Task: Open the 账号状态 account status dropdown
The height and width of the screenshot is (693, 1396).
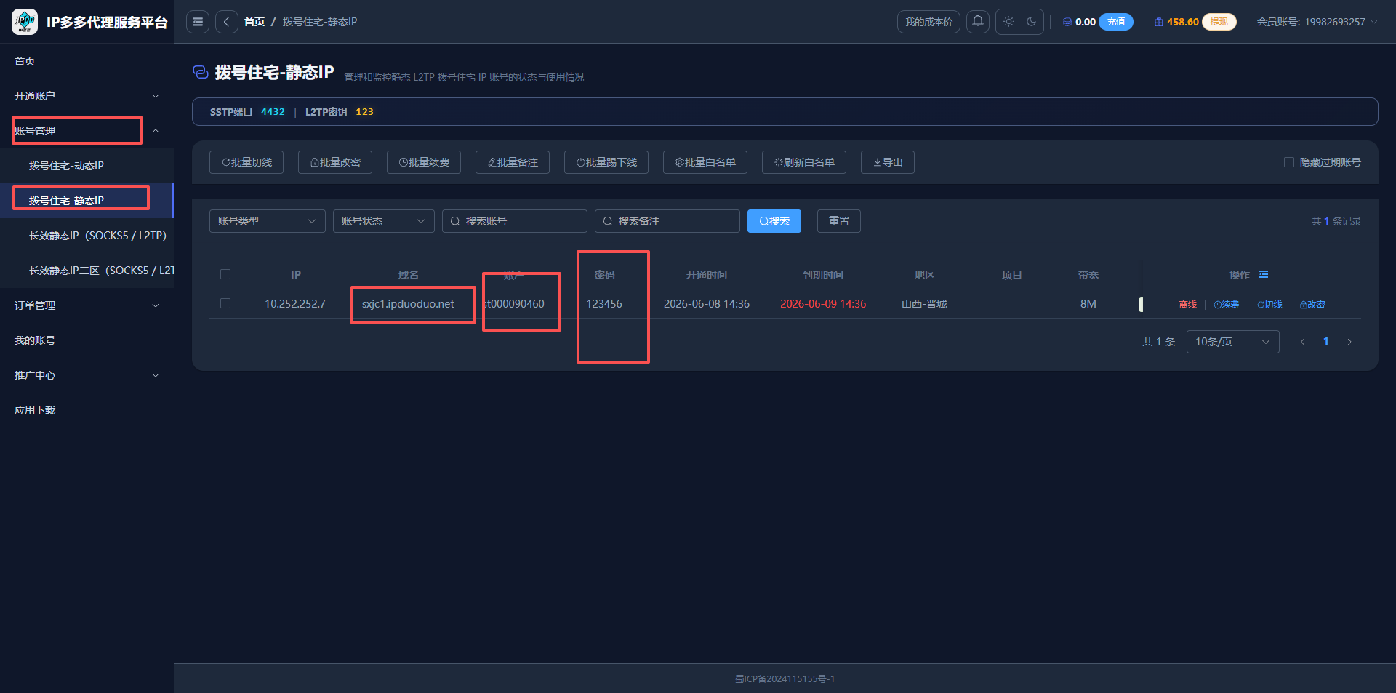Action: (x=384, y=221)
